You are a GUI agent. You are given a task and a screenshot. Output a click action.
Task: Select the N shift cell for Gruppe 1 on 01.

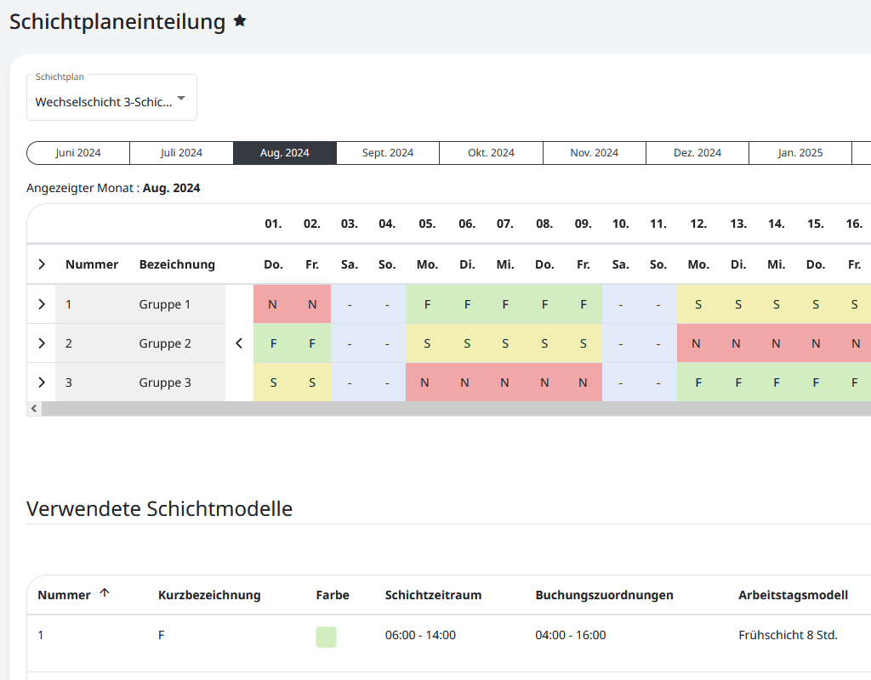click(x=273, y=303)
